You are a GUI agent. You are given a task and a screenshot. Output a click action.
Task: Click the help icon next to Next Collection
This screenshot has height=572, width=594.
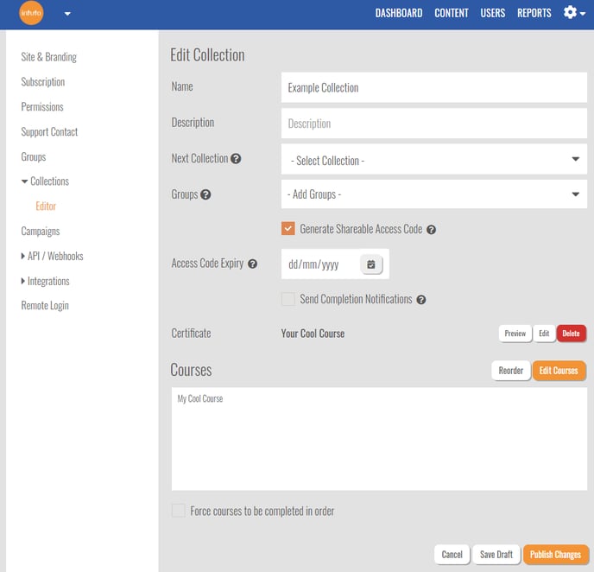click(236, 158)
